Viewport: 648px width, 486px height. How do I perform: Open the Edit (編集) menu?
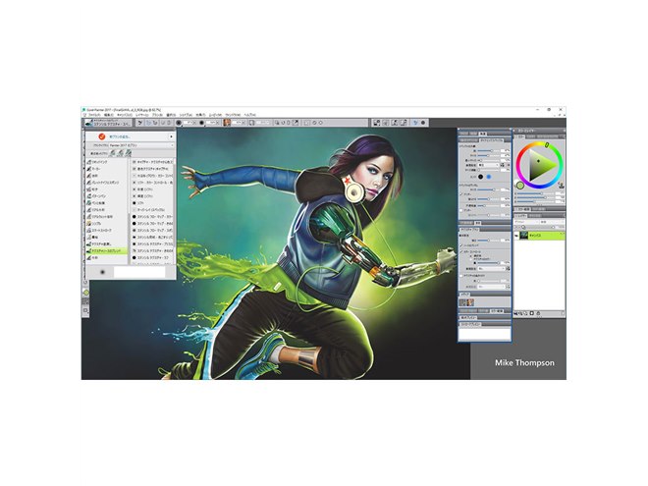(108, 115)
